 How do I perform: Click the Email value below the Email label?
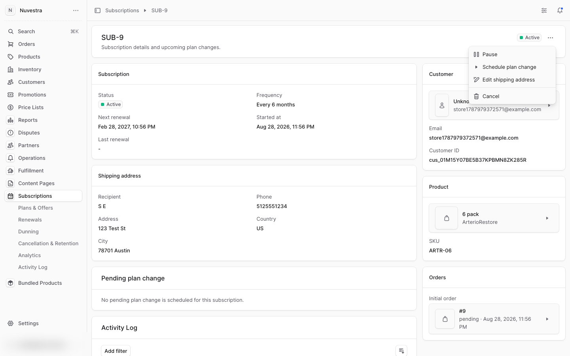tap(474, 138)
